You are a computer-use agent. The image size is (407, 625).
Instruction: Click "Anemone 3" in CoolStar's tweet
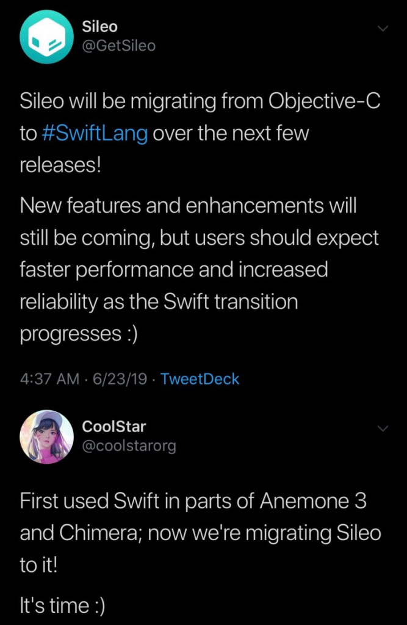coord(312,501)
